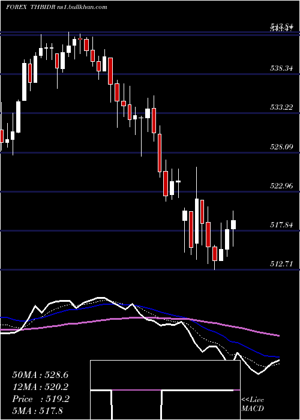Click the 50MA : 528.6 readout
The image size is (300, 420).
tap(40, 375)
